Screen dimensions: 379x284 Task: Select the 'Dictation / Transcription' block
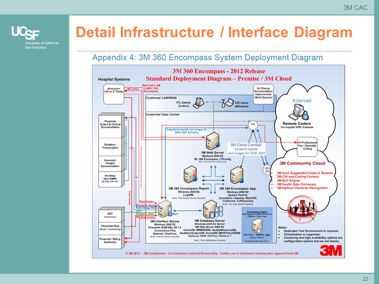click(111, 146)
